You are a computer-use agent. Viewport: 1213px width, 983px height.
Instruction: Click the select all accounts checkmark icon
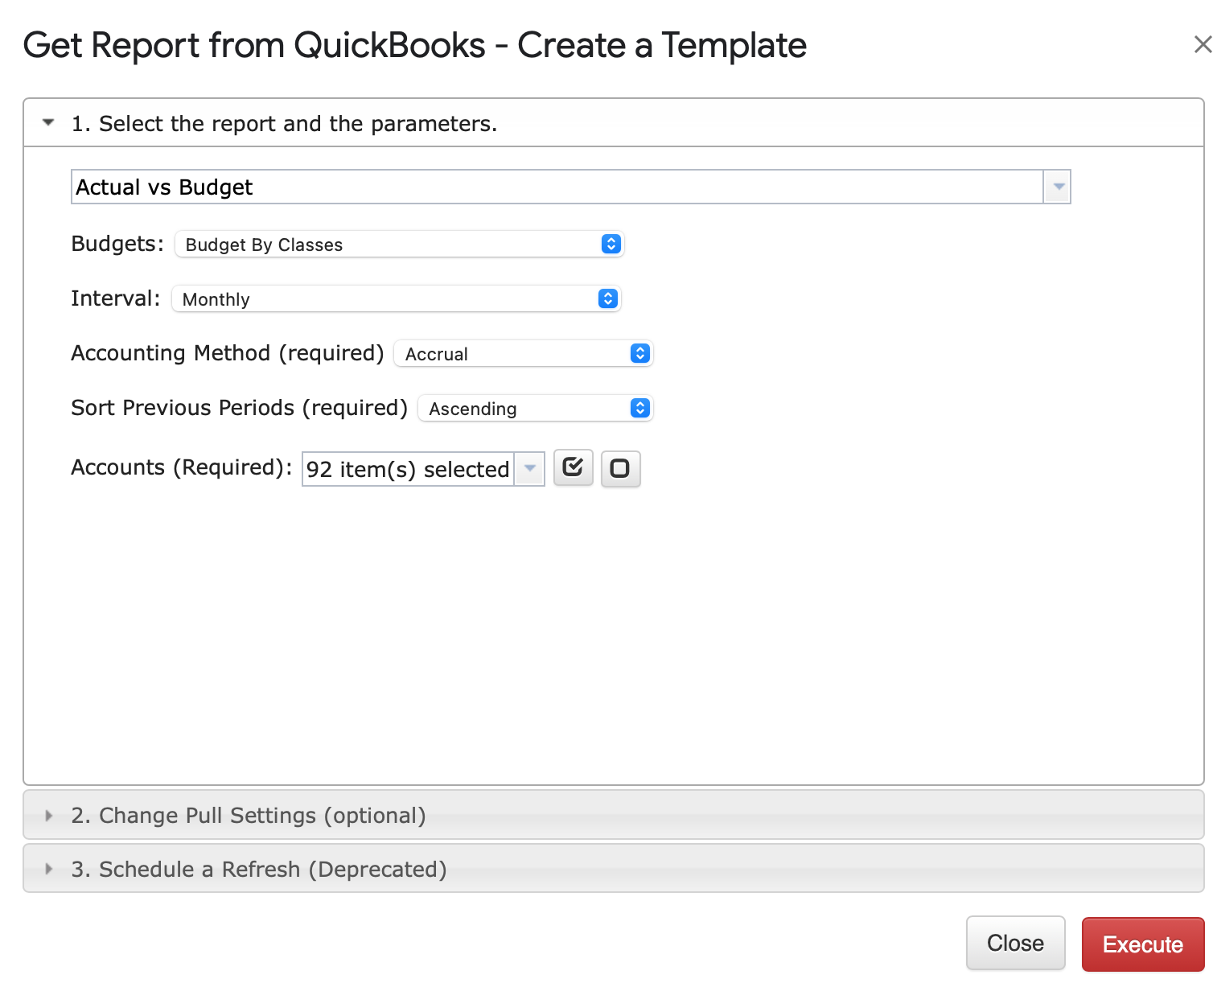coord(573,468)
